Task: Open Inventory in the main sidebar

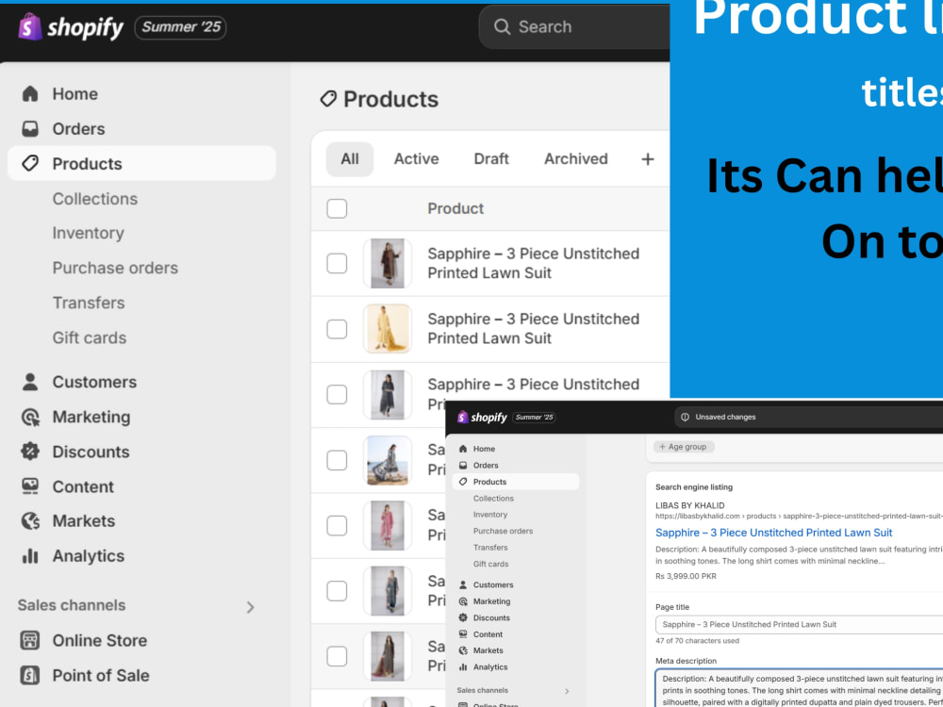Action: [x=89, y=233]
